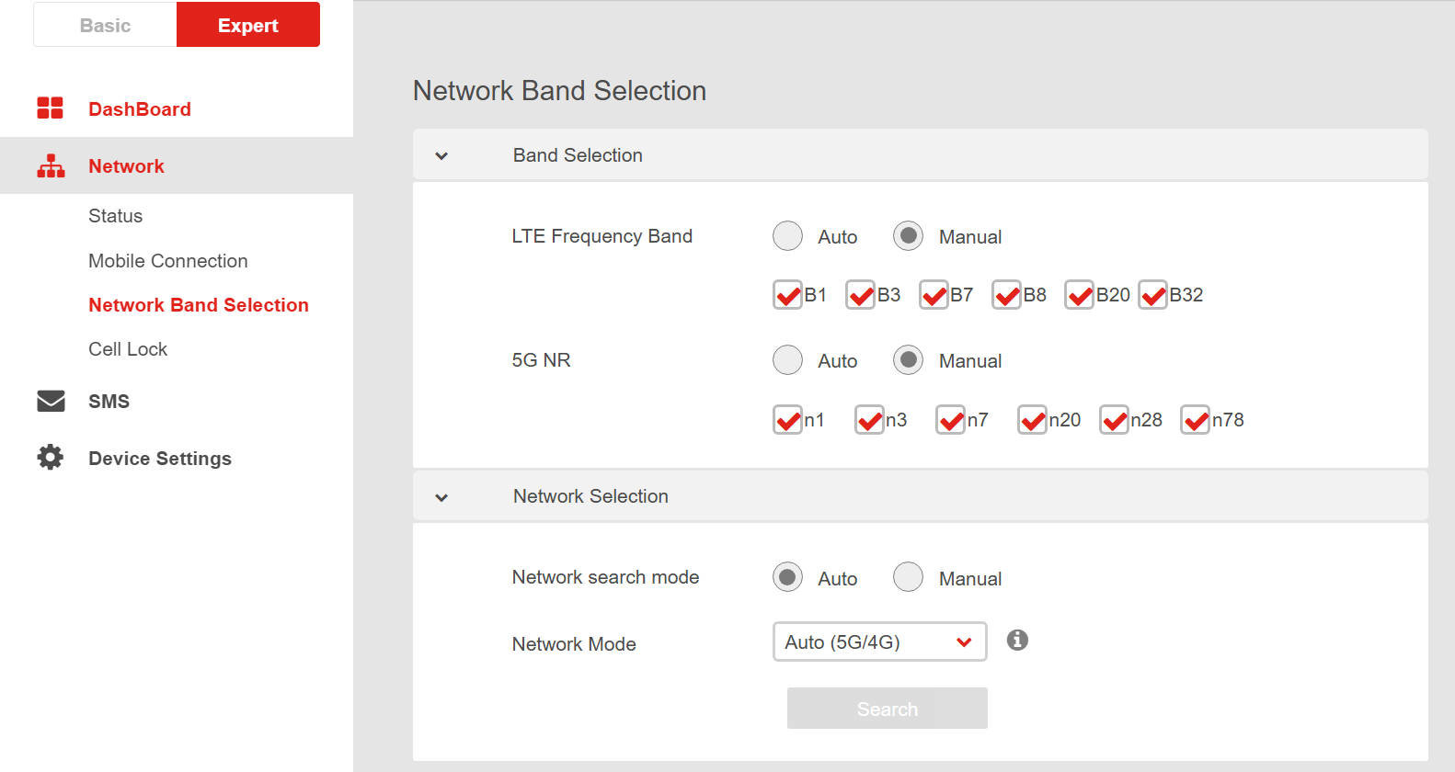Click the SMS envelope icon

click(x=51, y=402)
